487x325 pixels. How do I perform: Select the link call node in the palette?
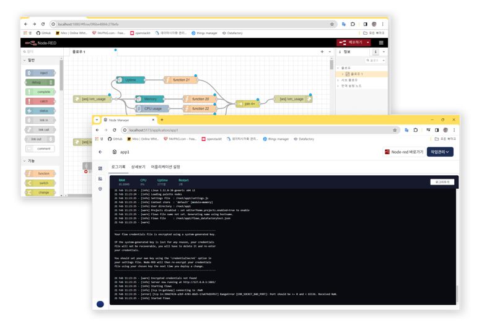40,130
